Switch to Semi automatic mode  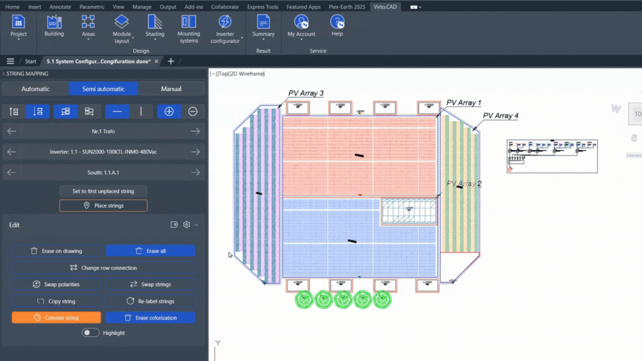(103, 89)
